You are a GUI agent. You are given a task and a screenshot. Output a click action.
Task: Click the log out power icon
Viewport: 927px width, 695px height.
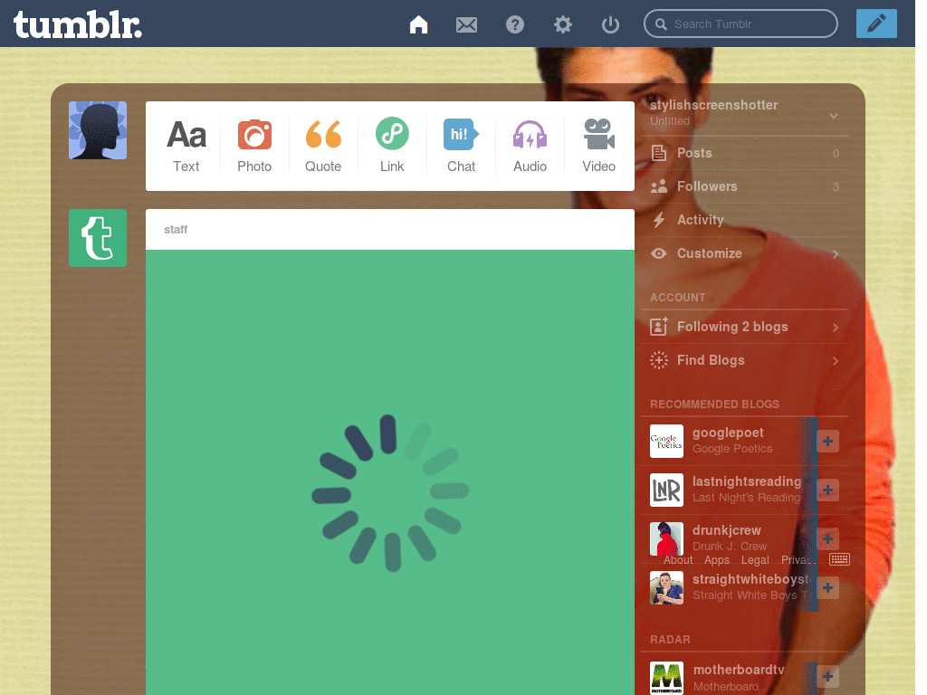tap(610, 24)
